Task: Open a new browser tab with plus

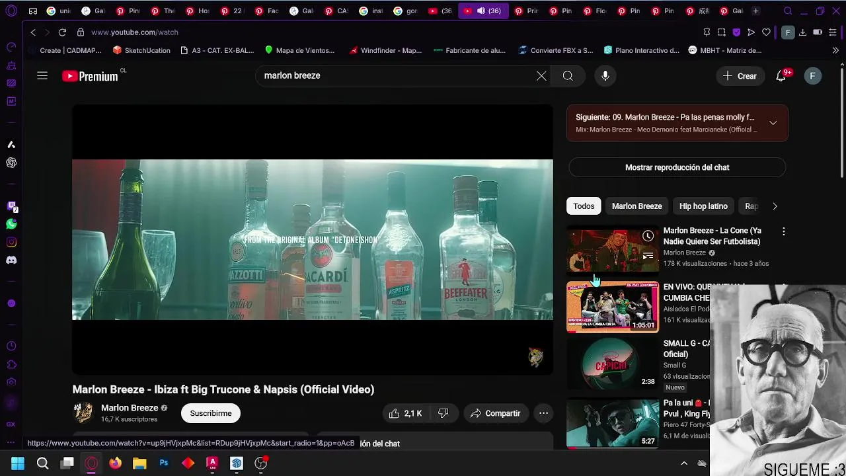Action: (755, 11)
